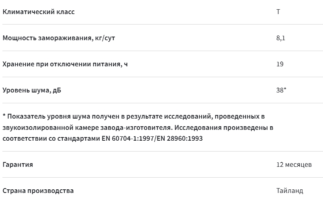Click the standard text 'EN 28960:1993'

[x=180, y=138]
